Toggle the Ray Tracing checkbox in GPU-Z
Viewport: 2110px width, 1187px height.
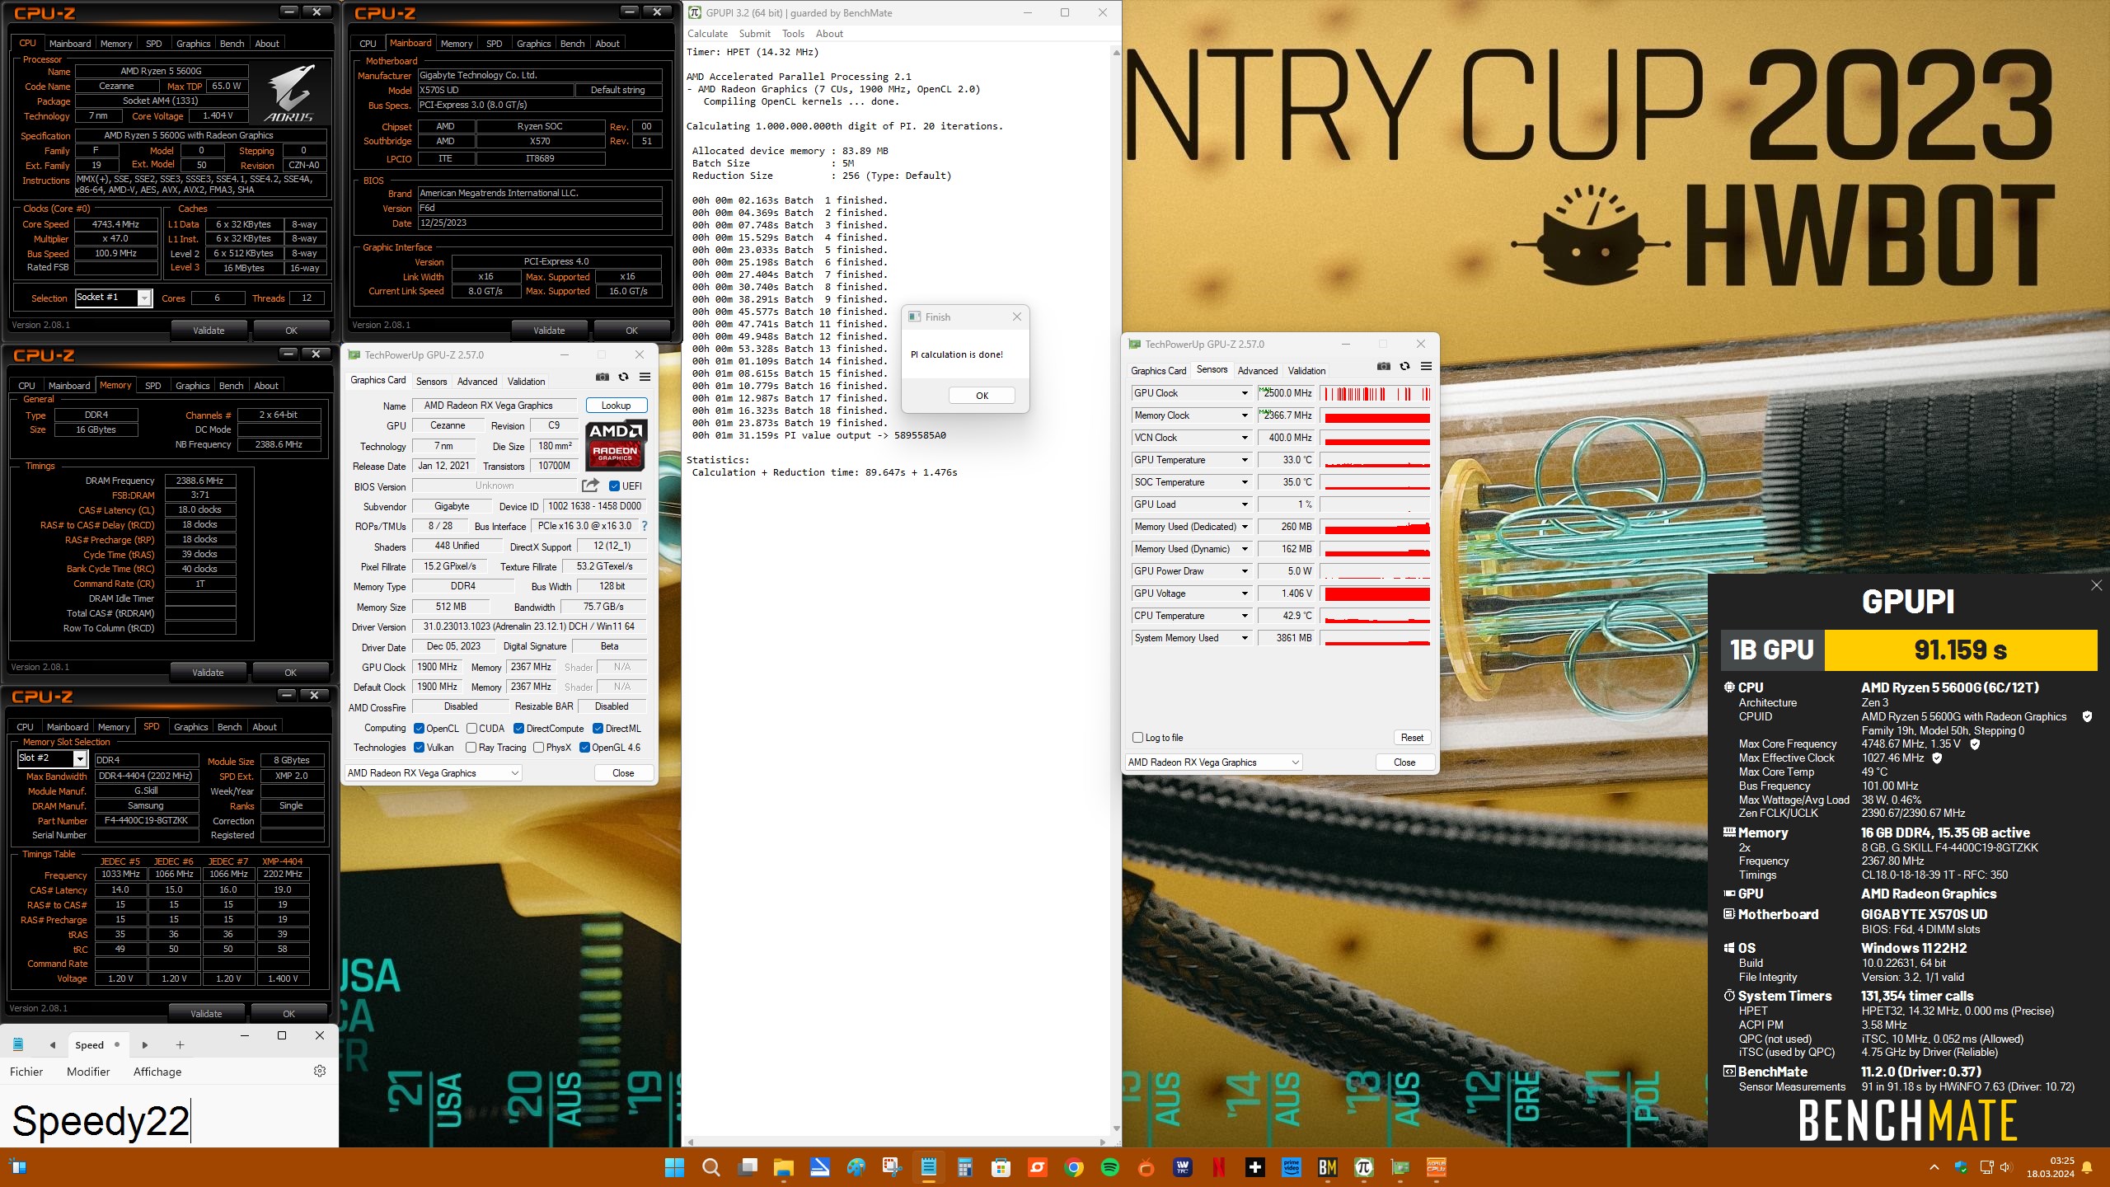(x=471, y=748)
